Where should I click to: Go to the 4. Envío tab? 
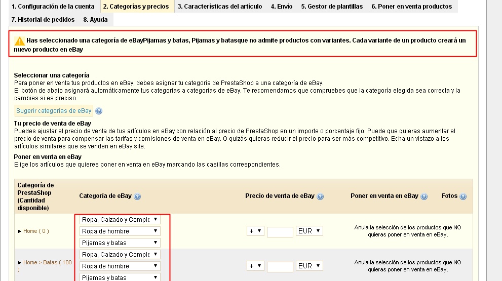click(x=282, y=7)
